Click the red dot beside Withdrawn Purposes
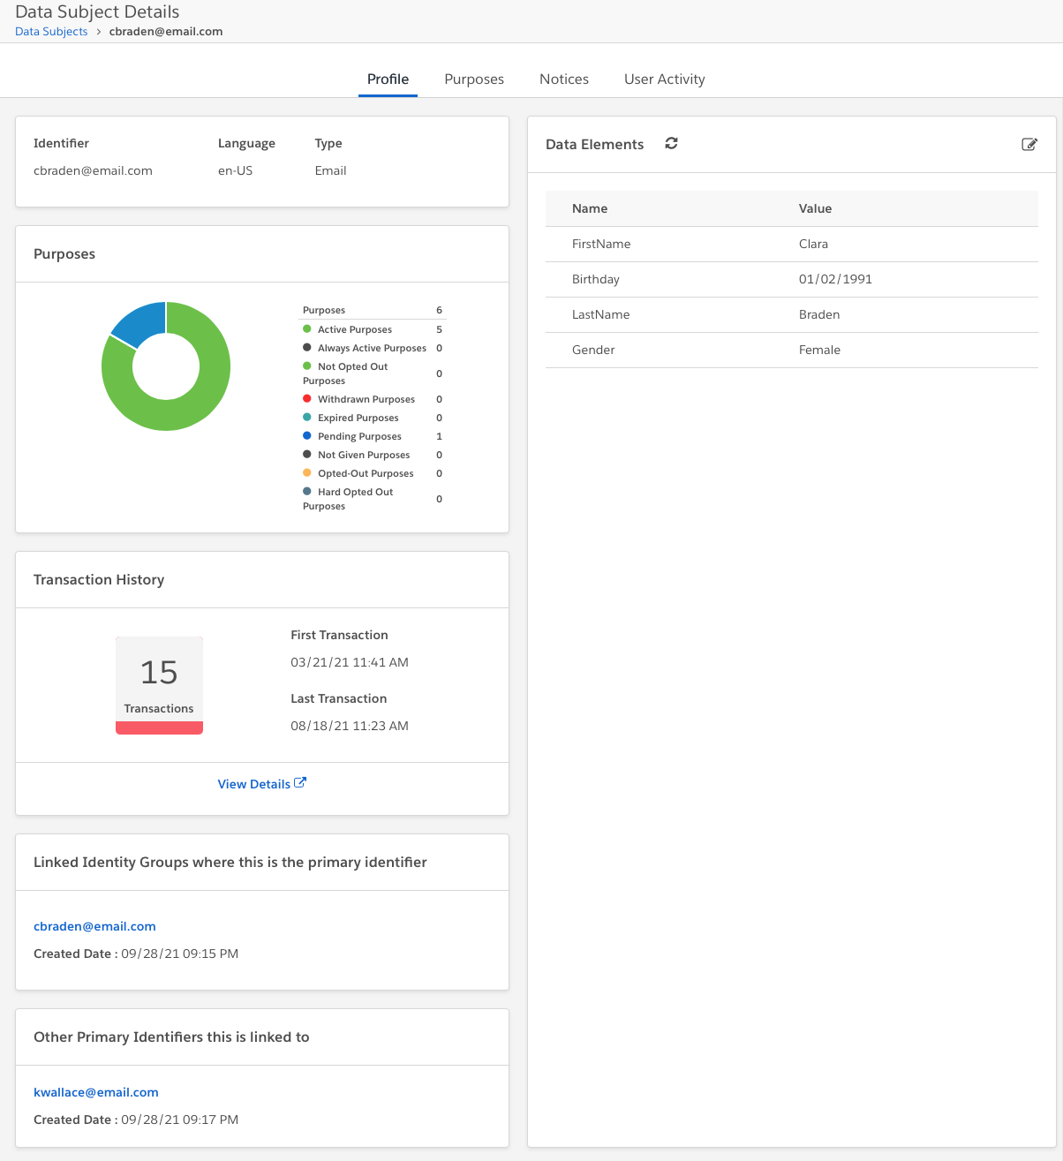 [307, 398]
